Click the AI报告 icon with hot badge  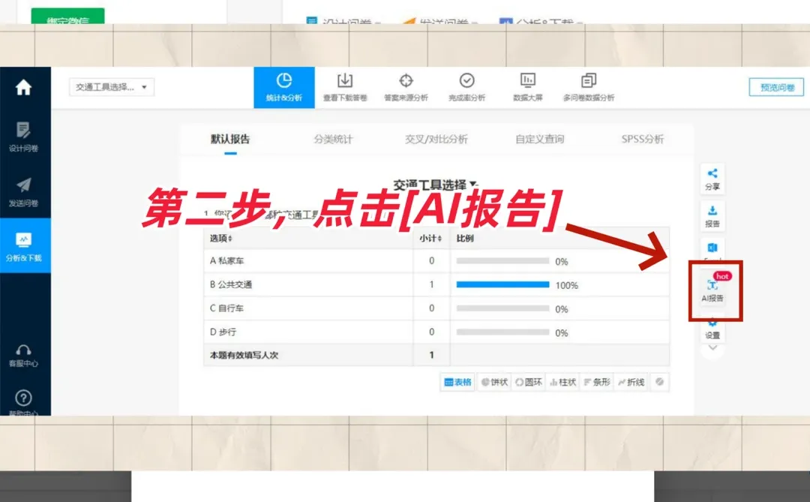(x=712, y=291)
